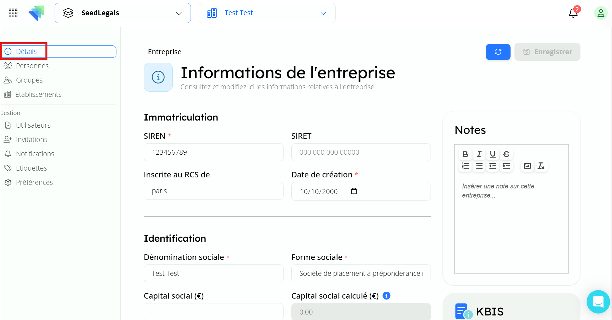The width and height of the screenshot is (612, 320).
Task: Click the Enregistrer button
Action: 547,52
